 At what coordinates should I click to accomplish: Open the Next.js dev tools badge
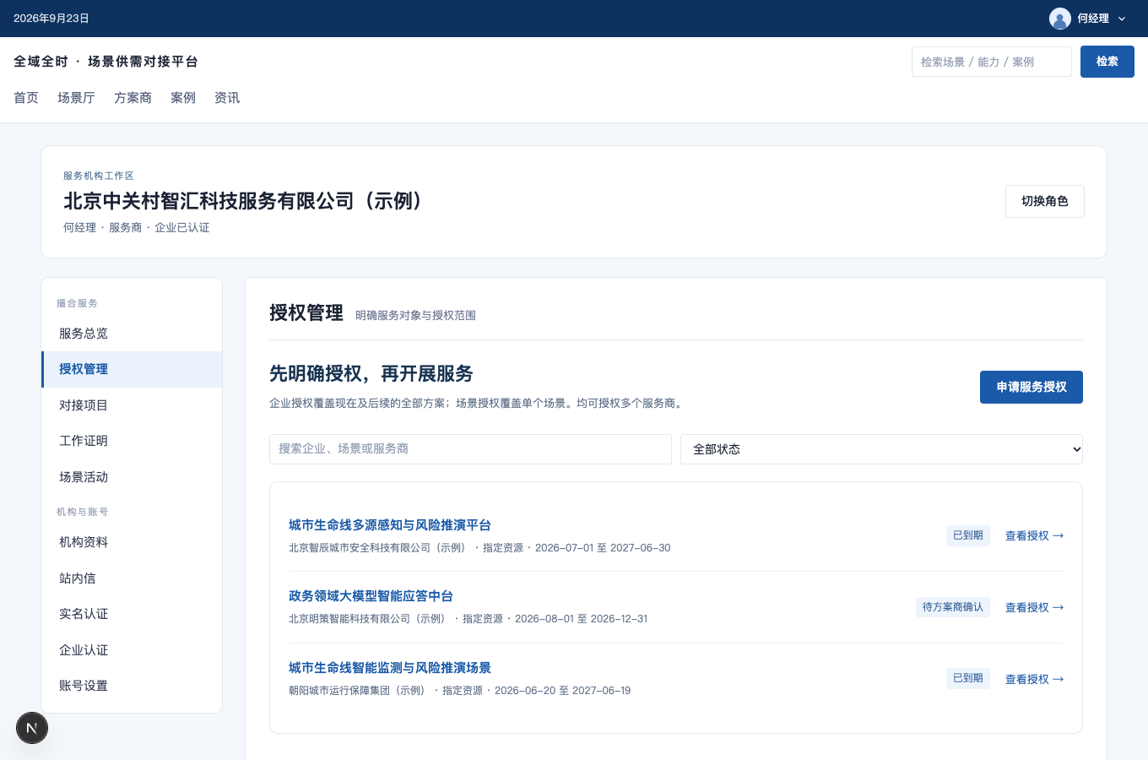point(32,728)
